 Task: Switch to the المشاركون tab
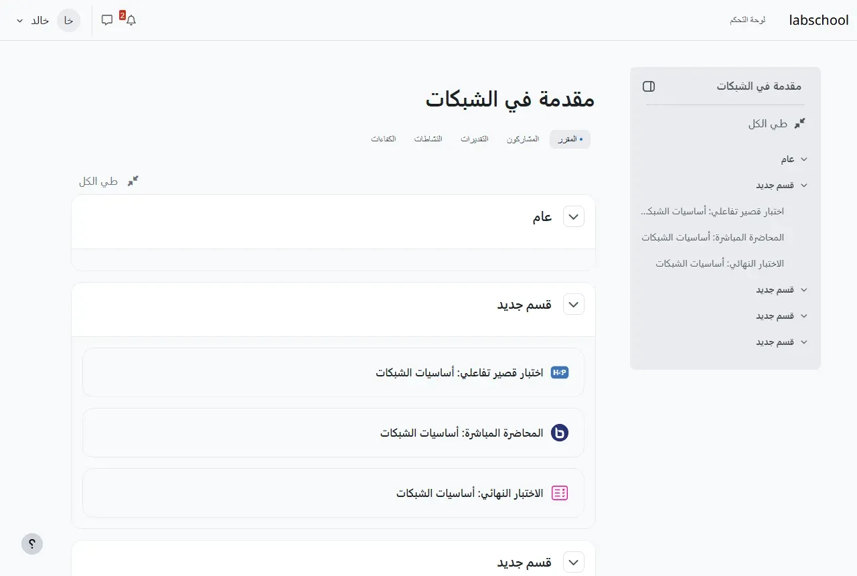pyautogui.click(x=523, y=139)
